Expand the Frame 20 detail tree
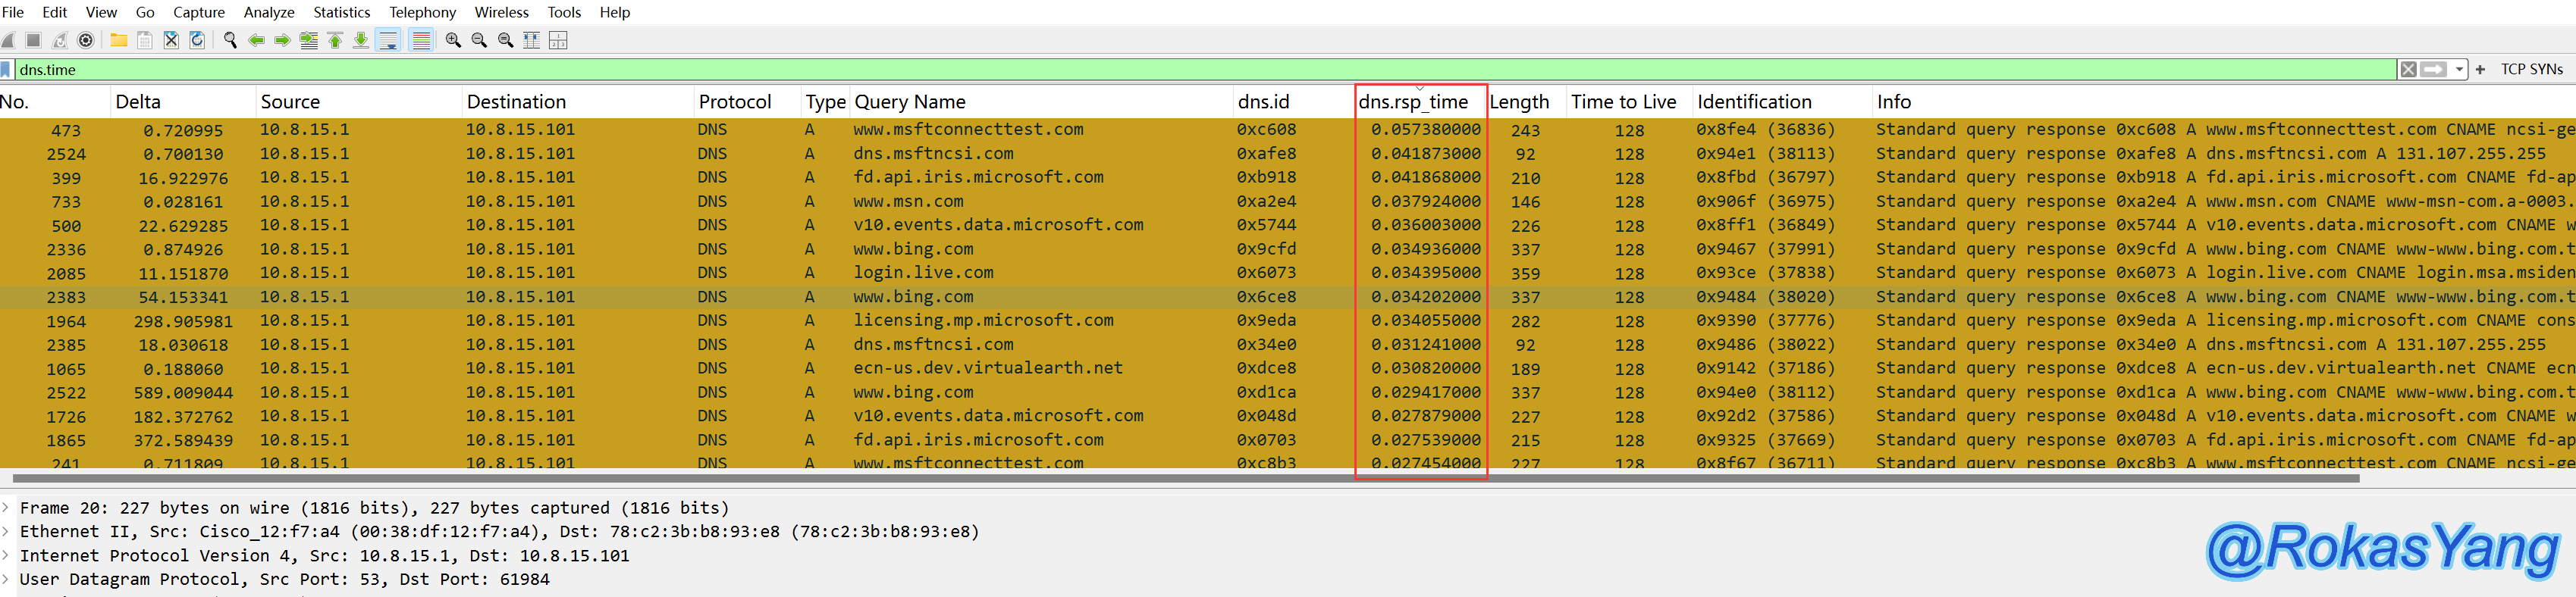The height and width of the screenshot is (597, 2576). (x=6, y=507)
